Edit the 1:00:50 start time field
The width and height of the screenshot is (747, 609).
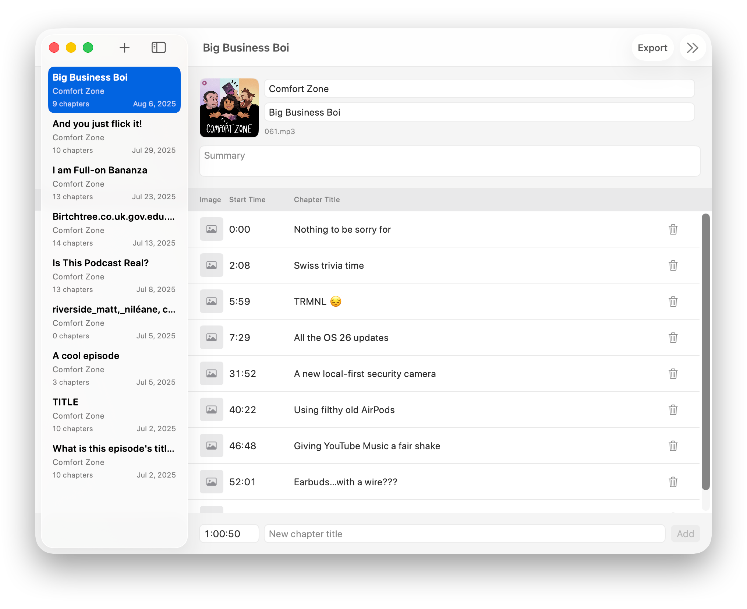click(229, 534)
